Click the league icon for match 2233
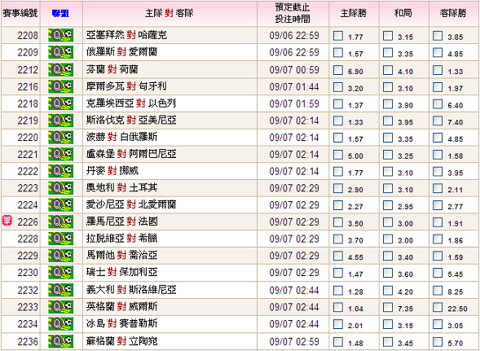The height and width of the screenshot is (351, 480). [x=60, y=307]
